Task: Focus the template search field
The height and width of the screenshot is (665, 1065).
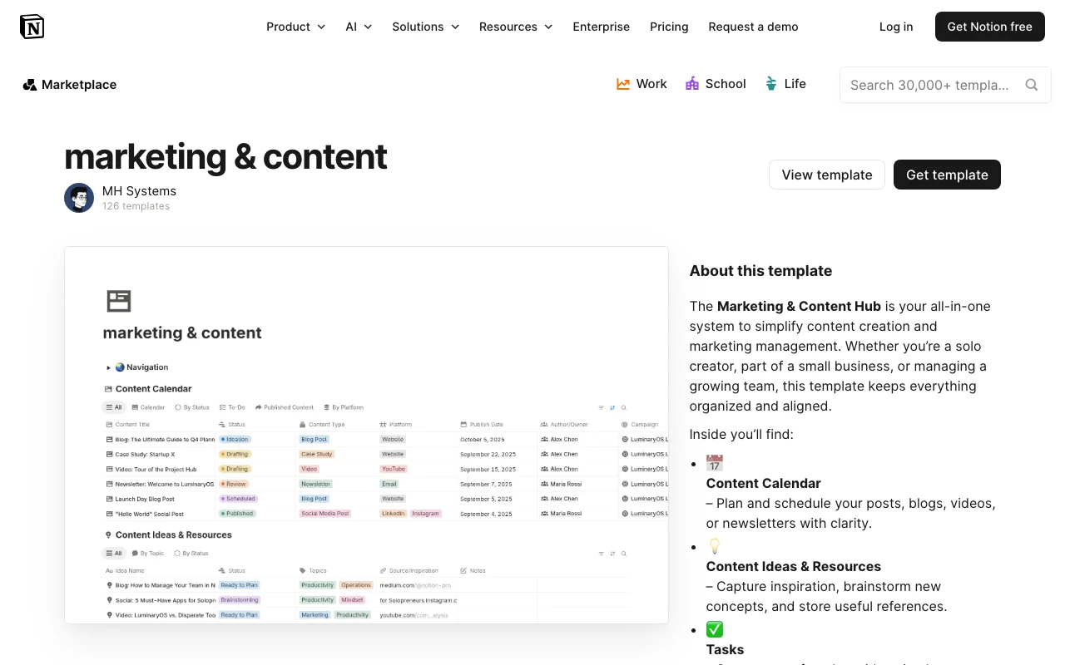Action: coord(945,85)
